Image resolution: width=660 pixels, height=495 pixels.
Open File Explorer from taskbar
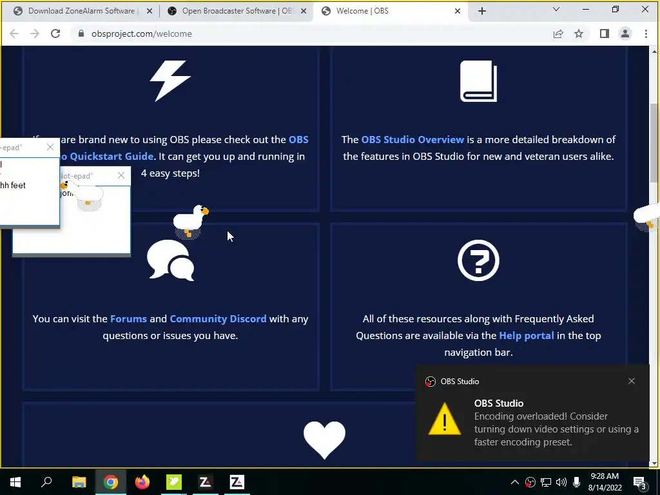(x=79, y=482)
